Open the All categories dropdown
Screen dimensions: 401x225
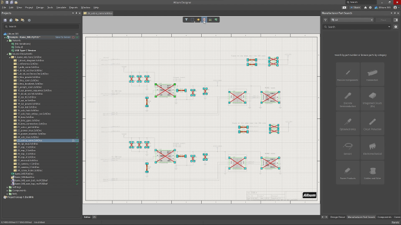pyautogui.click(x=352, y=20)
